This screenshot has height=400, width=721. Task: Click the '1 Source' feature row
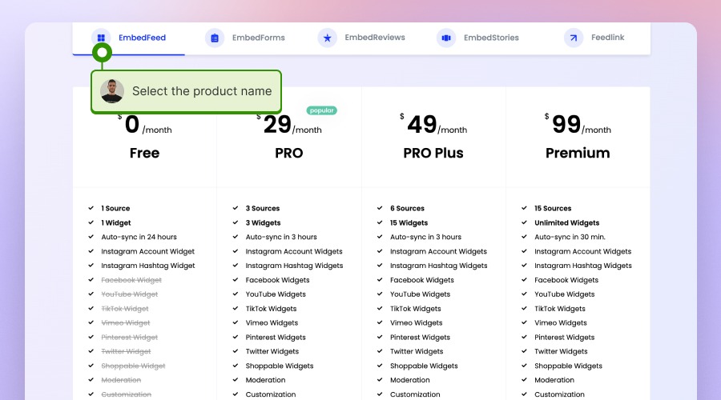click(110, 208)
